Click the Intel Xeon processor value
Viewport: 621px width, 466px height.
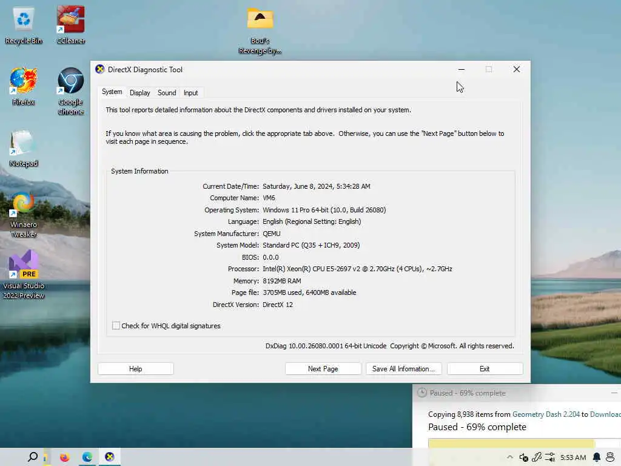[x=357, y=269]
